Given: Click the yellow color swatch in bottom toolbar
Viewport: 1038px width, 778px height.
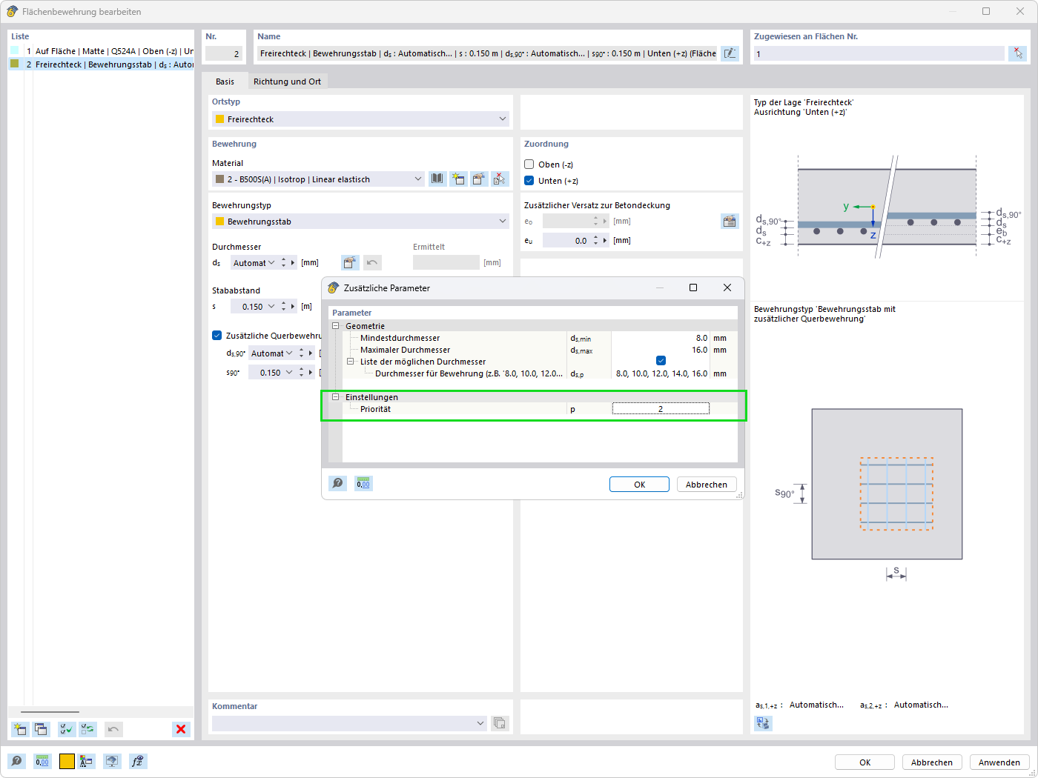Looking at the screenshot, I should coord(66,761).
